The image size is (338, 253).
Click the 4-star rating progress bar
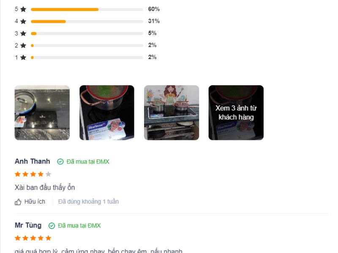coord(87,21)
